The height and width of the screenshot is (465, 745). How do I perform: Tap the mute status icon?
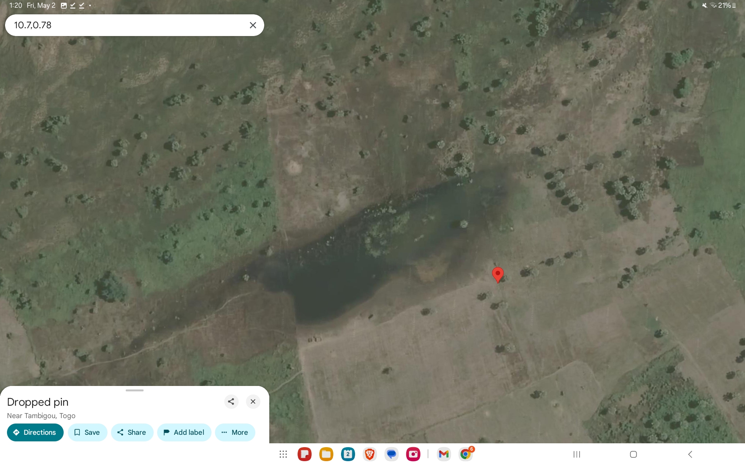coord(705,5)
